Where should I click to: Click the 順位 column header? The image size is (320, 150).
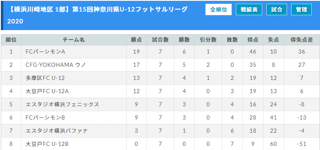[x=11, y=40]
